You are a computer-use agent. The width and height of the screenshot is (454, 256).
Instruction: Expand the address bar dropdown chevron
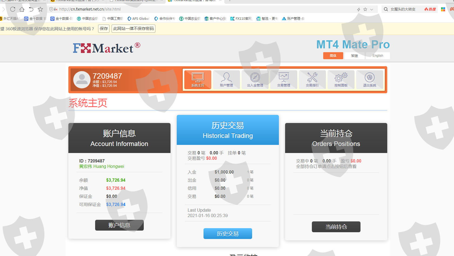372,9
